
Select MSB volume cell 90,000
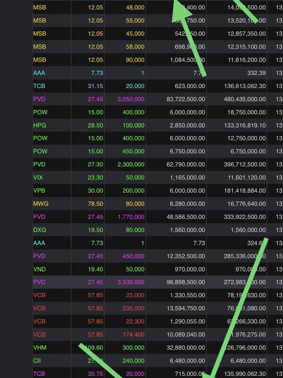click(x=134, y=60)
